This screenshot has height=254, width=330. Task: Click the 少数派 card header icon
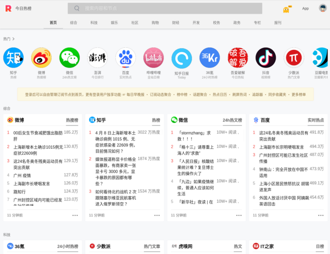(x=92, y=246)
